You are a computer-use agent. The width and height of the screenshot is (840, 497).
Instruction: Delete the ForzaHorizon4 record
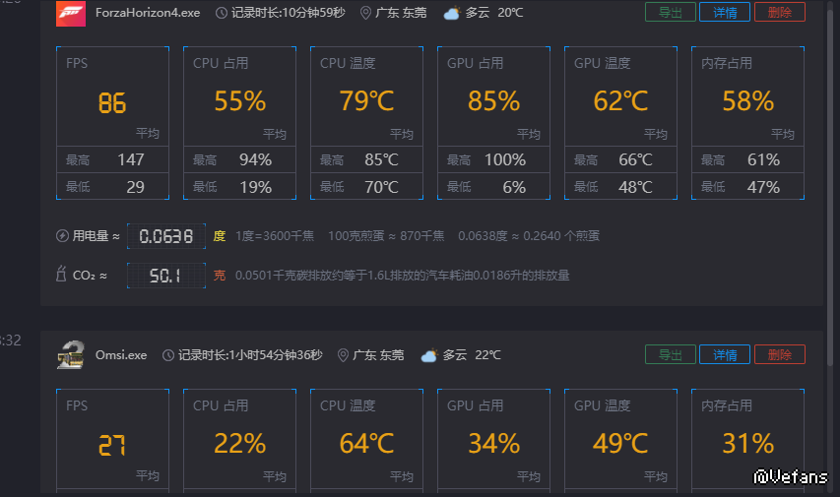click(779, 13)
